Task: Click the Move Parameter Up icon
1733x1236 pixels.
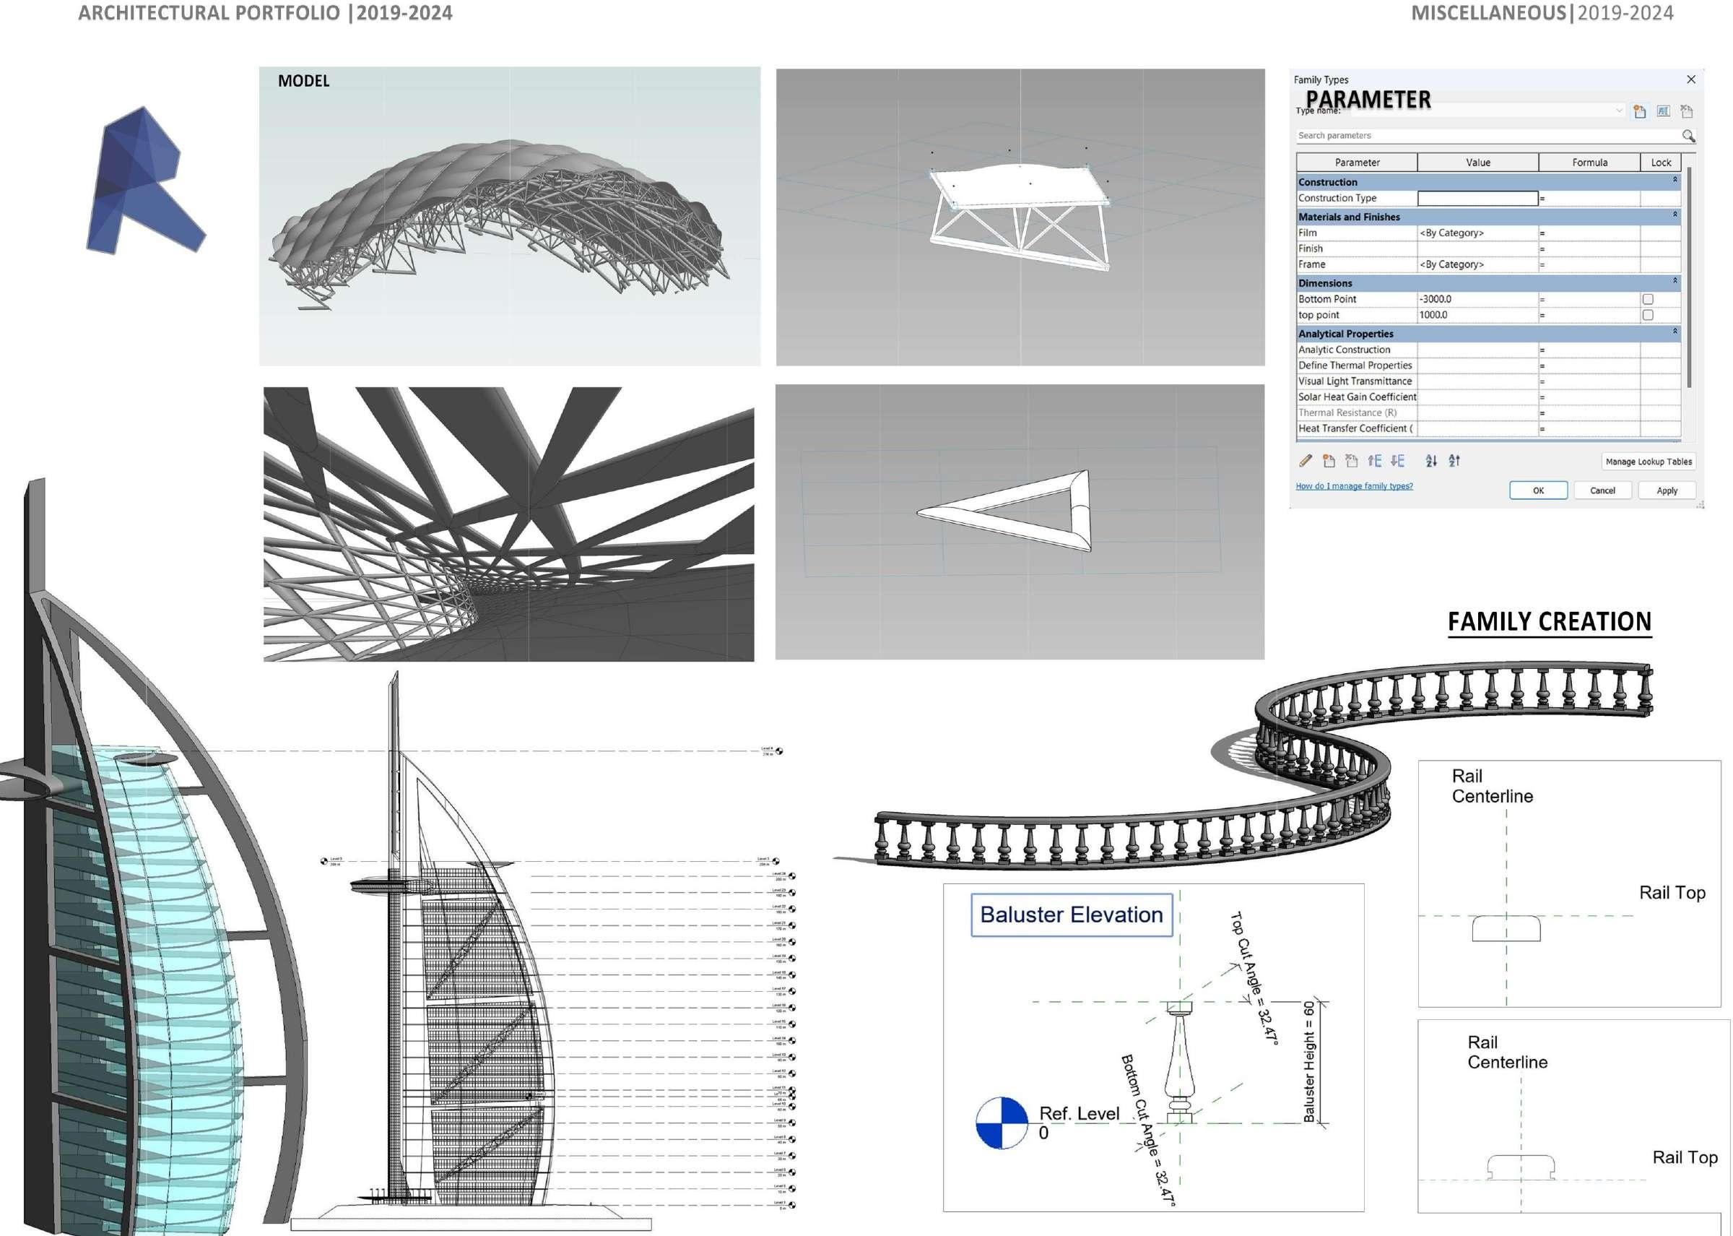Action: [1374, 460]
